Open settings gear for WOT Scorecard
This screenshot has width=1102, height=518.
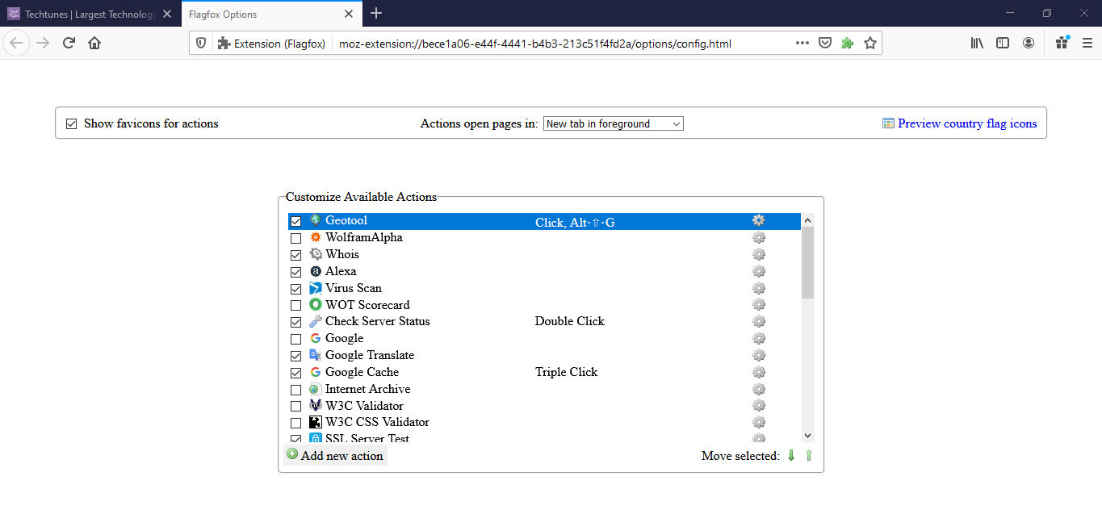pyautogui.click(x=758, y=304)
